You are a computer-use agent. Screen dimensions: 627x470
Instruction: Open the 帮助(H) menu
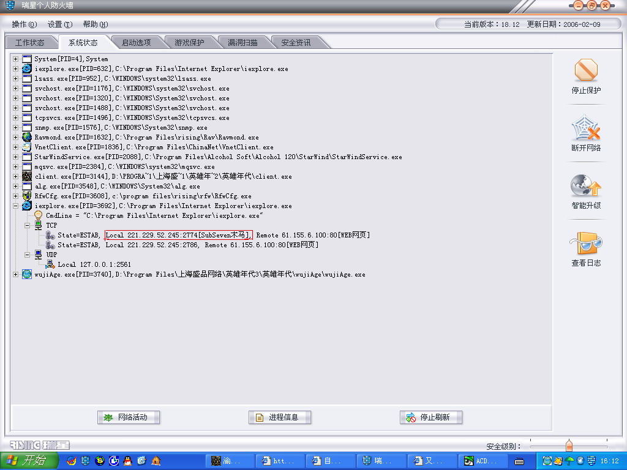pos(96,24)
